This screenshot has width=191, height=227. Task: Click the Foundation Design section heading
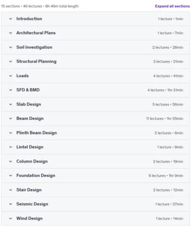click(x=36, y=175)
